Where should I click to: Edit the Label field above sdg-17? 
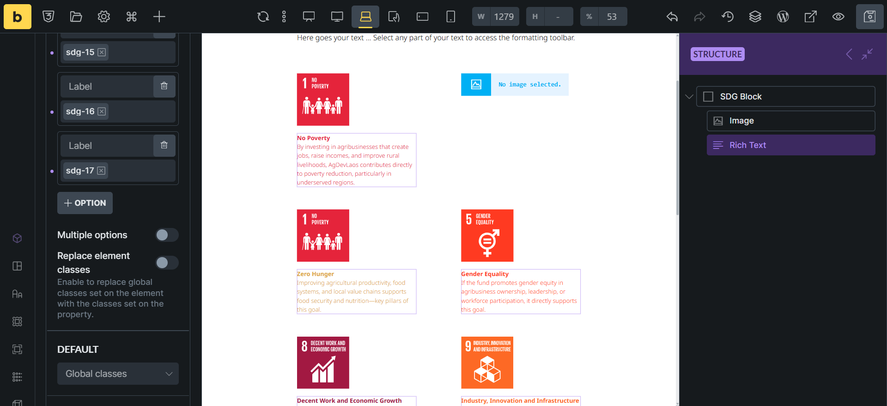point(107,146)
